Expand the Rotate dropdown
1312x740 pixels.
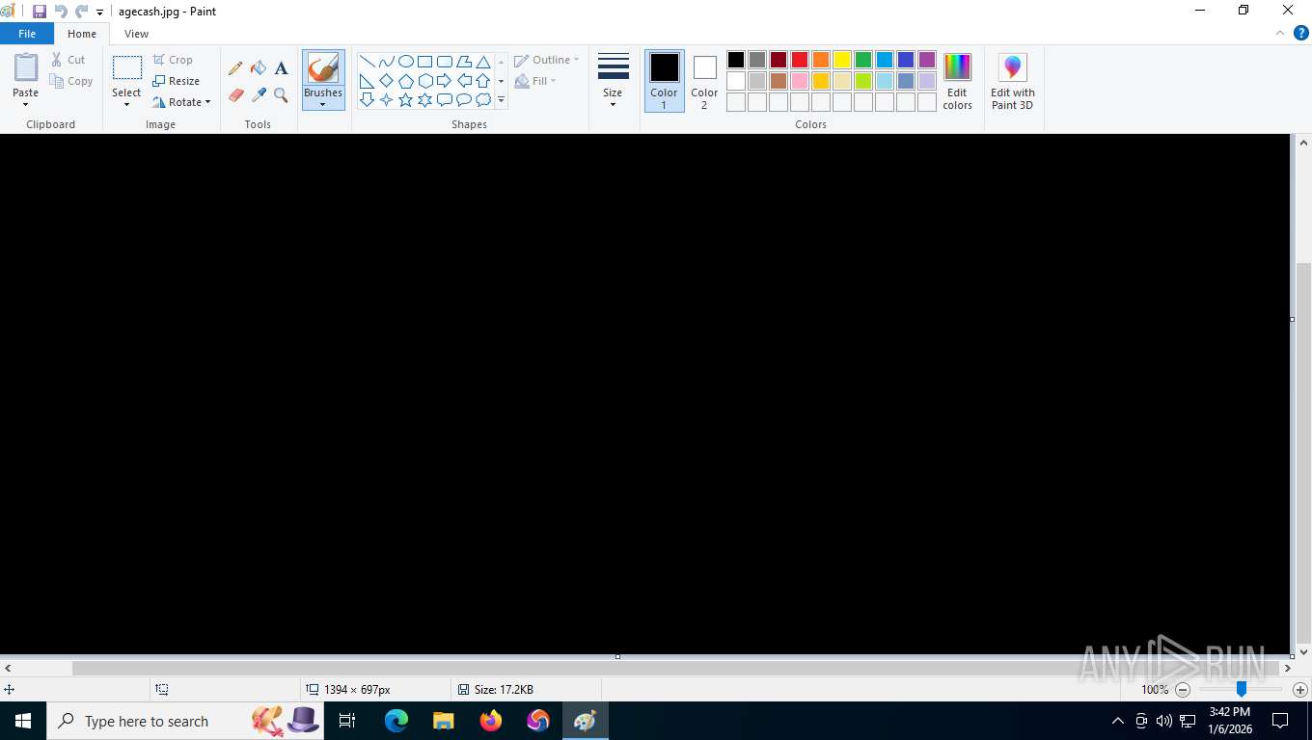(207, 102)
